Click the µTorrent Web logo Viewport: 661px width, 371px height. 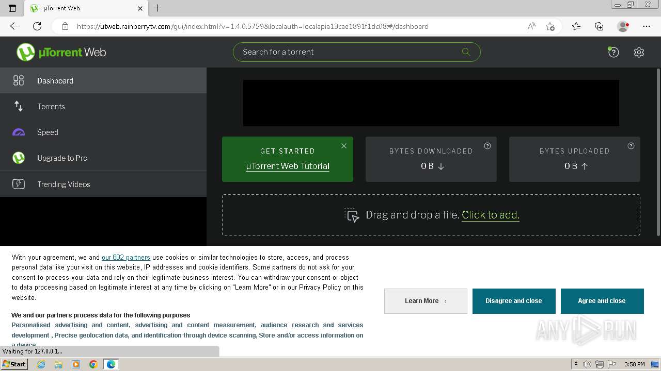click(x=61, y=52)
